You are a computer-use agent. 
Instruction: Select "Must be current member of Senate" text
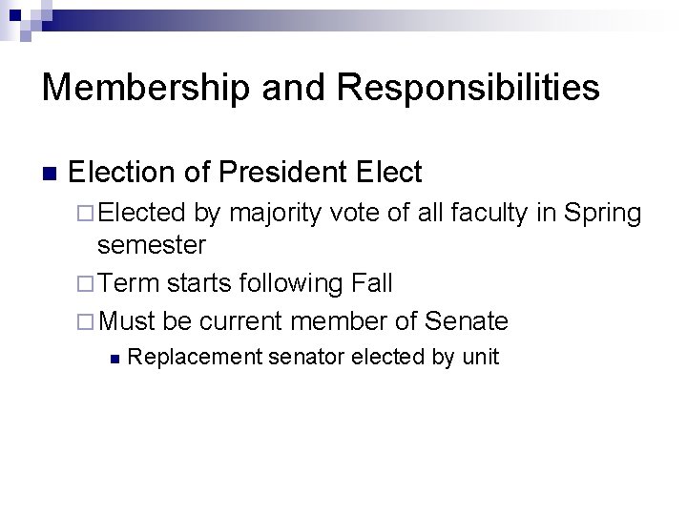(302, 319)
